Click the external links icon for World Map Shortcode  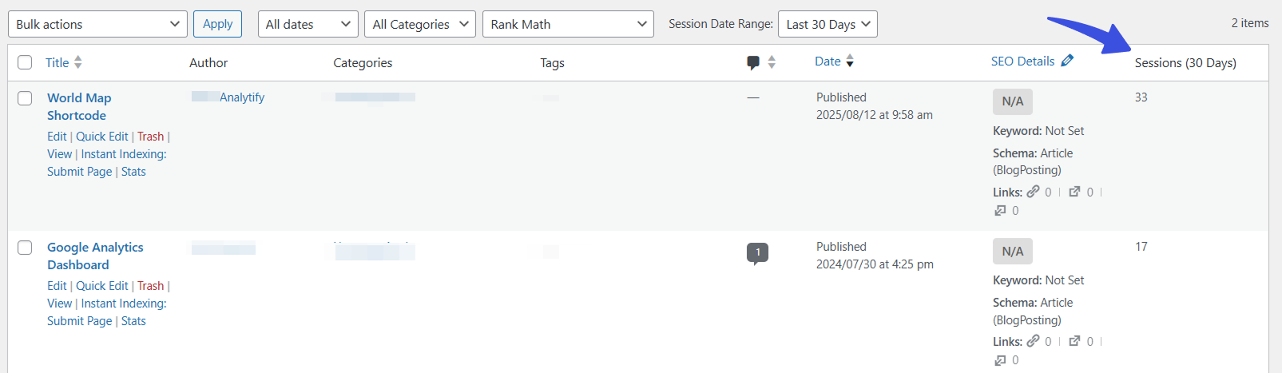pyautogui.click(x=1075, y=192)
